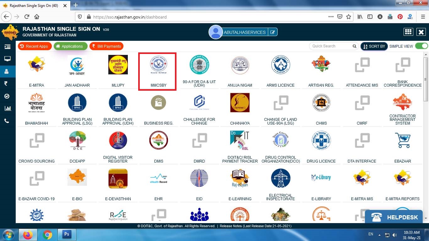Open the HELPDESK button
Image resolution: width=429 pixels, height=241 pixels.
tap(394, 217)
